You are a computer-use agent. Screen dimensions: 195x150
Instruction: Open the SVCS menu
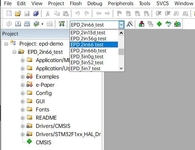coord(162,3)
